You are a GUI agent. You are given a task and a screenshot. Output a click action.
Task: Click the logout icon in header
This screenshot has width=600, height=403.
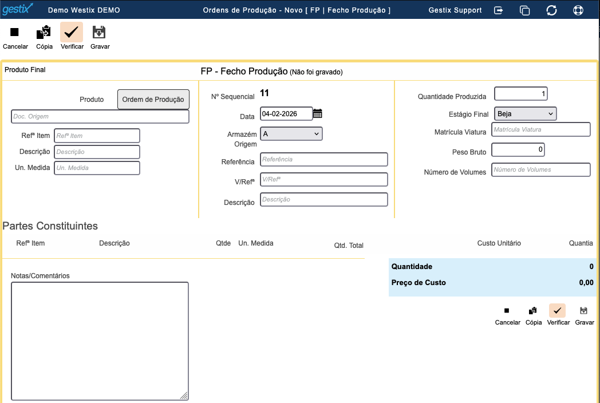click(499, 10)
